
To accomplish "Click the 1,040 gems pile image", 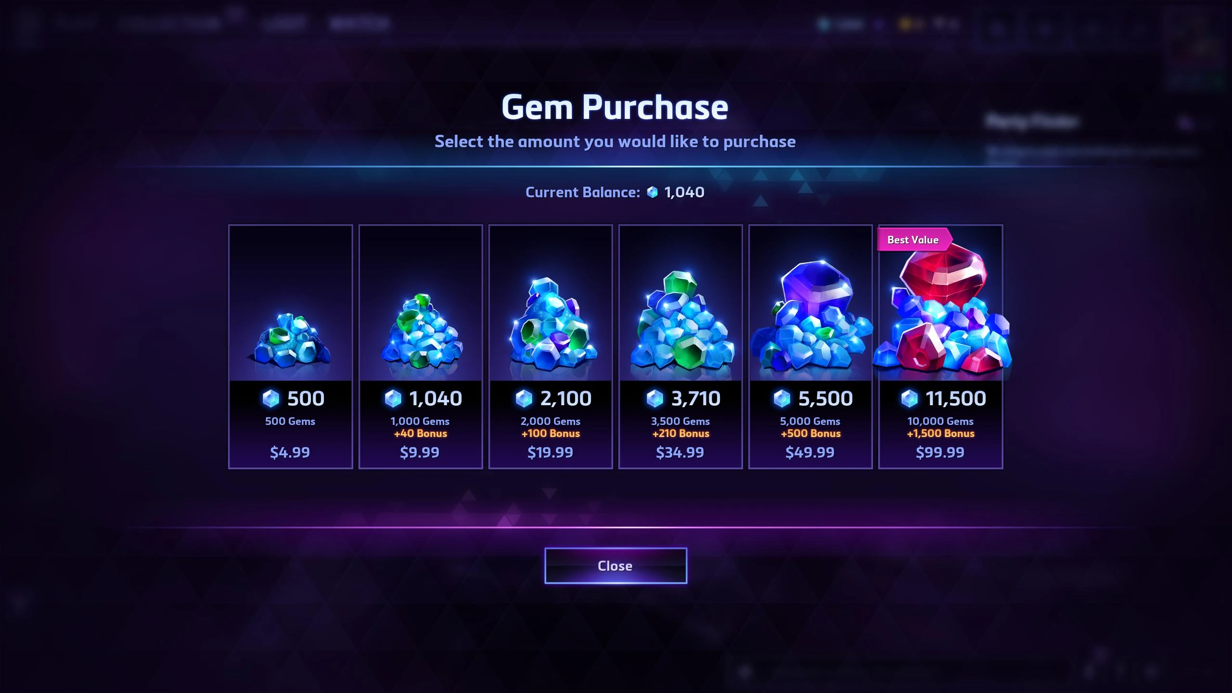I will 421,331.
